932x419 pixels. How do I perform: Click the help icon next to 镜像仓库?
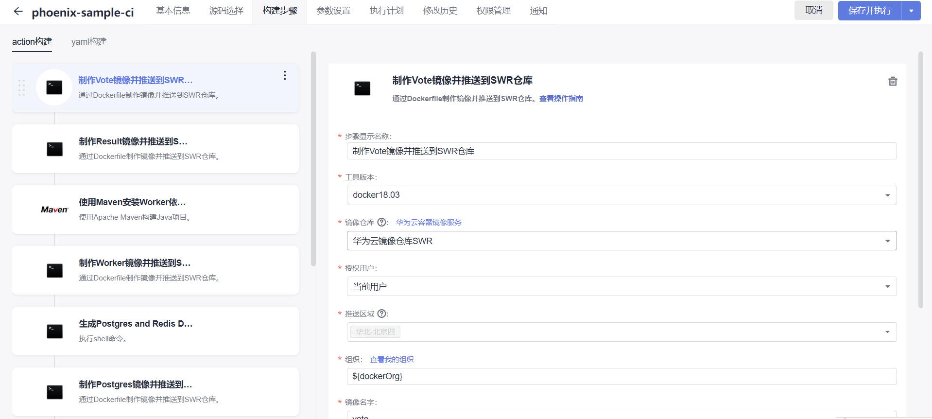pyautogui.click(x=382, y=222)
